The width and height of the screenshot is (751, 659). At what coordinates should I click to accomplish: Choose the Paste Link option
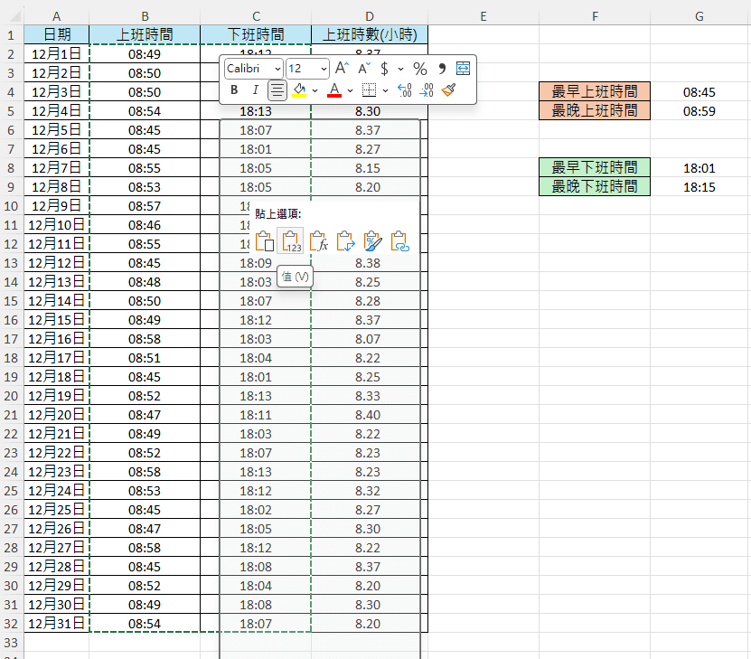399,240
